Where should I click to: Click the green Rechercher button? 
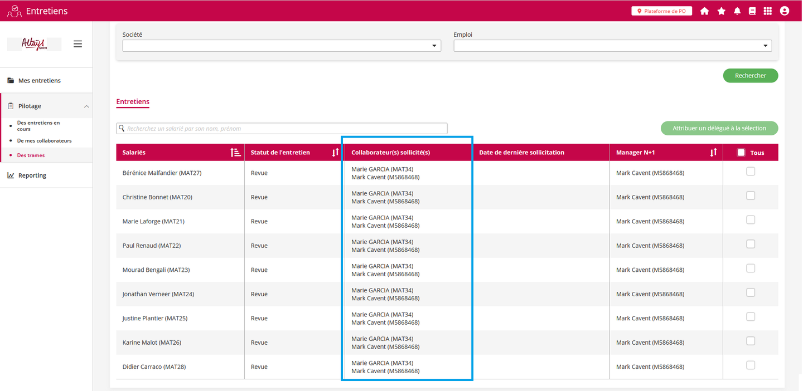click(x=750, y=76)
